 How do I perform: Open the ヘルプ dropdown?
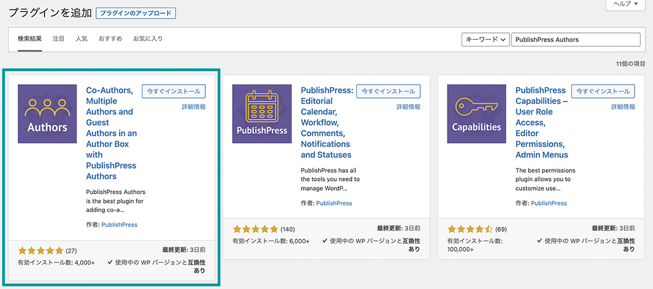coord(625,4)
